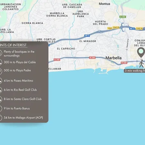Click the El Mirador neighborhood label
145x145 pixels.
[88, 41]
